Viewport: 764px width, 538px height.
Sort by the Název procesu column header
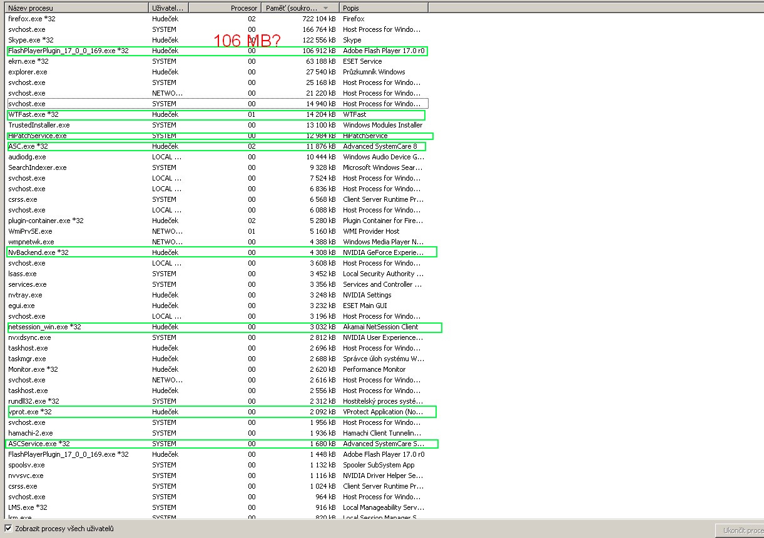[78, 8]
